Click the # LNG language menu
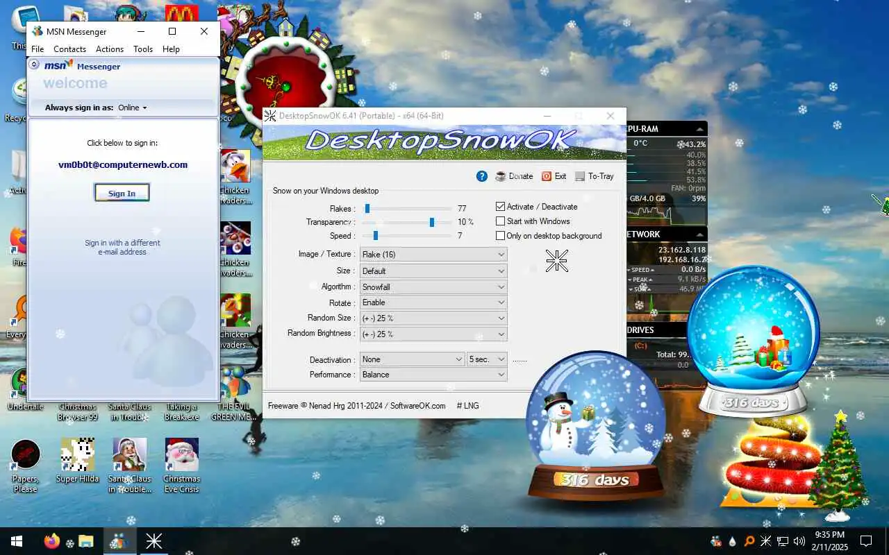 tap(467, 406)
